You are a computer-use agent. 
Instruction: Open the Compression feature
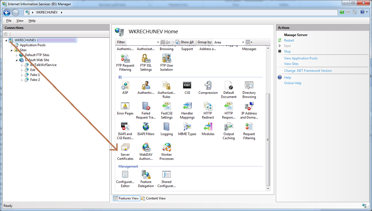pos(208,88)
